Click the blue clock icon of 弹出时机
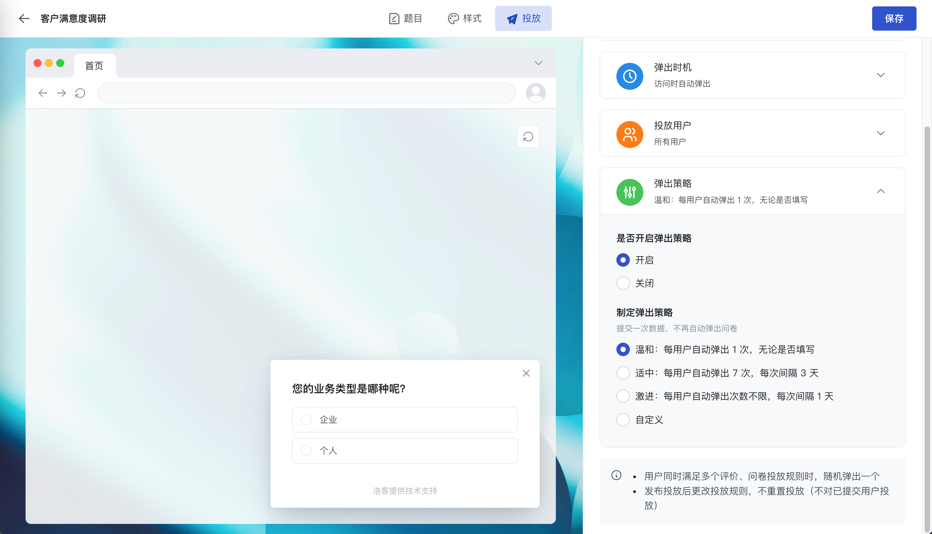932x534 pixels. tap(630, 76)
